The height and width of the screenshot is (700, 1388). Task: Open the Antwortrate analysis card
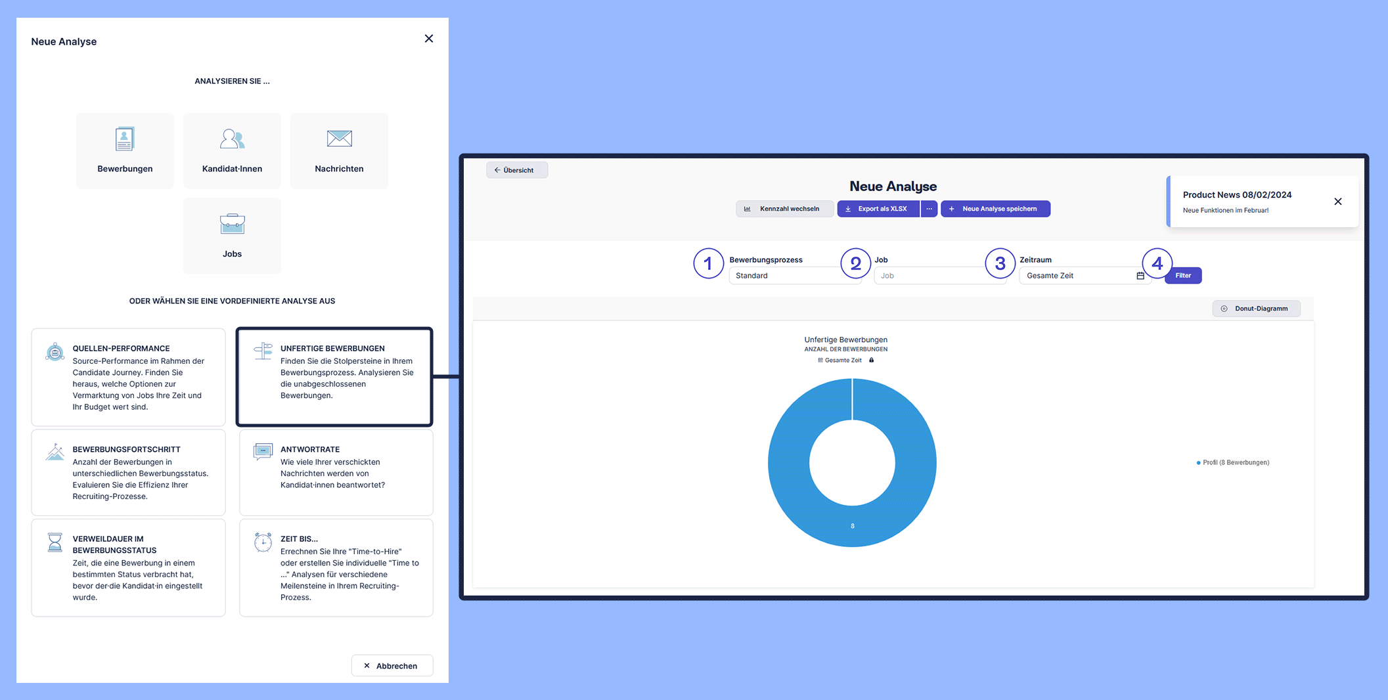[x=336, y=471]
